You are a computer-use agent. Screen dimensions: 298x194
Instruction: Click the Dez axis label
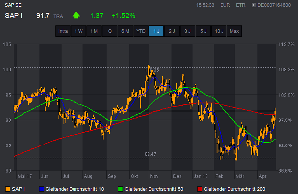coord(177,176)
